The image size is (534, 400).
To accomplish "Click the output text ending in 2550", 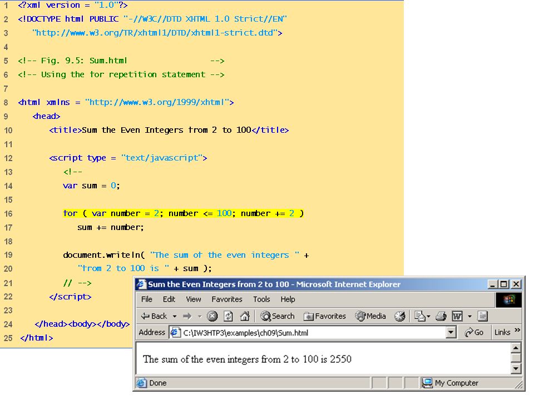I will (247, 359).
